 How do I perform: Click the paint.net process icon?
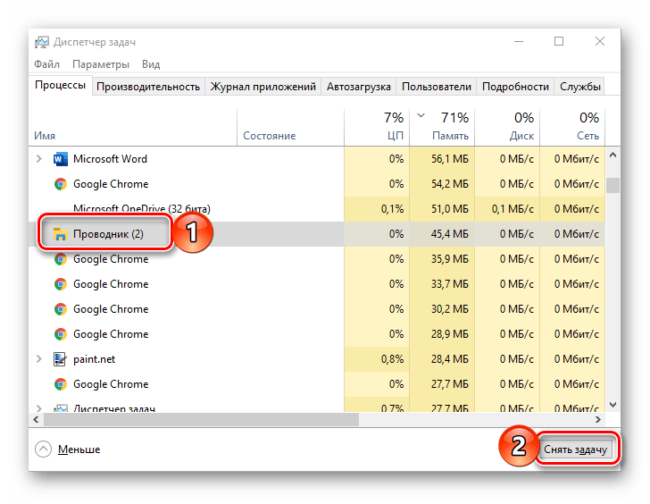click(x=60, y=359)
